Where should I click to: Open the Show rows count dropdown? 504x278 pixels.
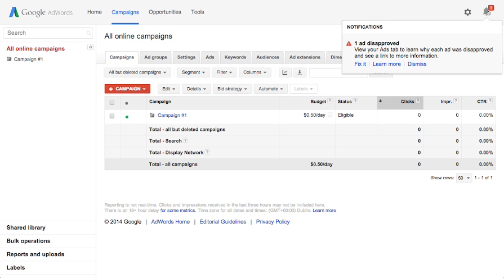[464, 178]
